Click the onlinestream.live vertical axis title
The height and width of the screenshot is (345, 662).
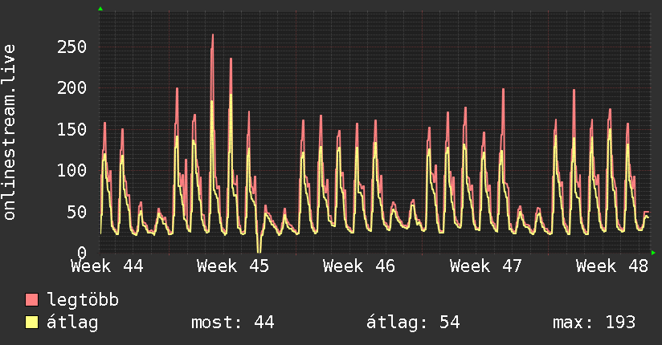click(x=10, y=132)
